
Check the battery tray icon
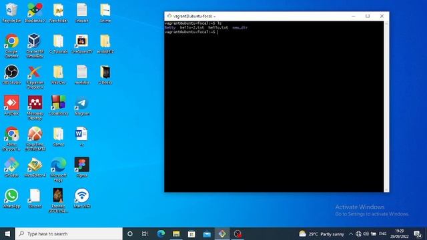click(x=374, y=234)
